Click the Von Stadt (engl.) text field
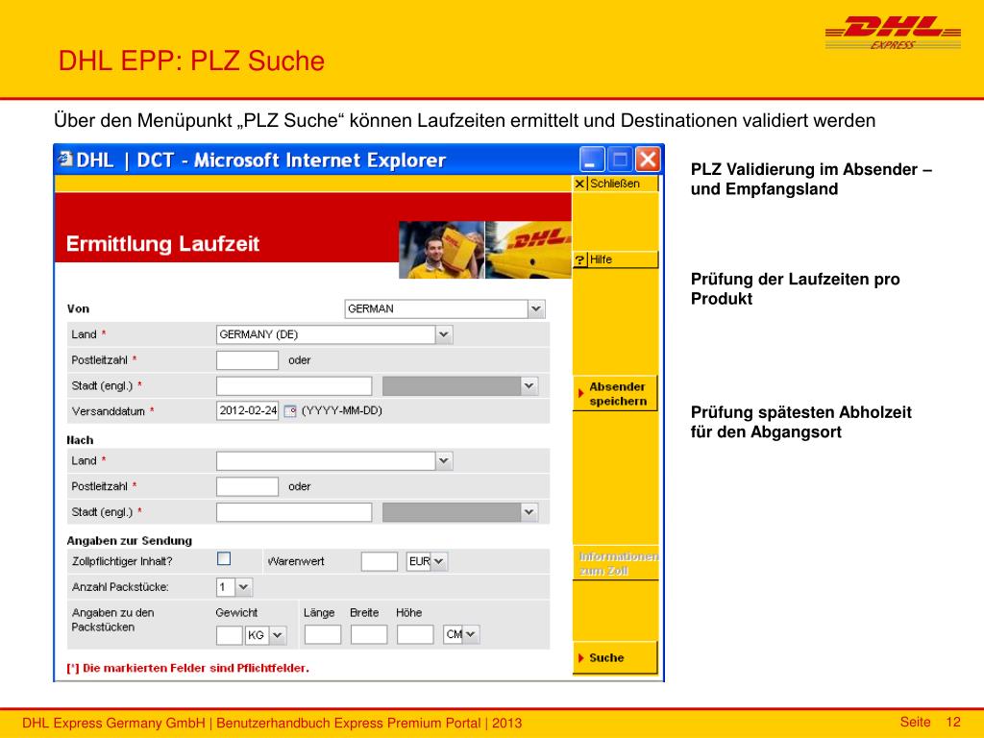The width and height of the screenshot is (984, 738). tap(294, 386)
